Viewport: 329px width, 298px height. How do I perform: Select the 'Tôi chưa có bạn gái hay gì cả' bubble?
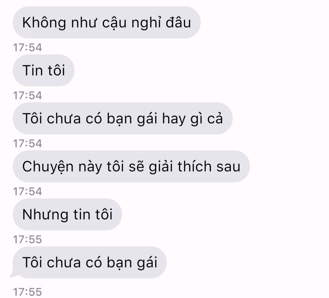[122, 118]
